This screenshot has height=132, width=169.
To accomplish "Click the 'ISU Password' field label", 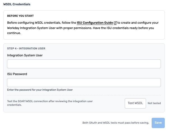I will [x=19, y=74].
